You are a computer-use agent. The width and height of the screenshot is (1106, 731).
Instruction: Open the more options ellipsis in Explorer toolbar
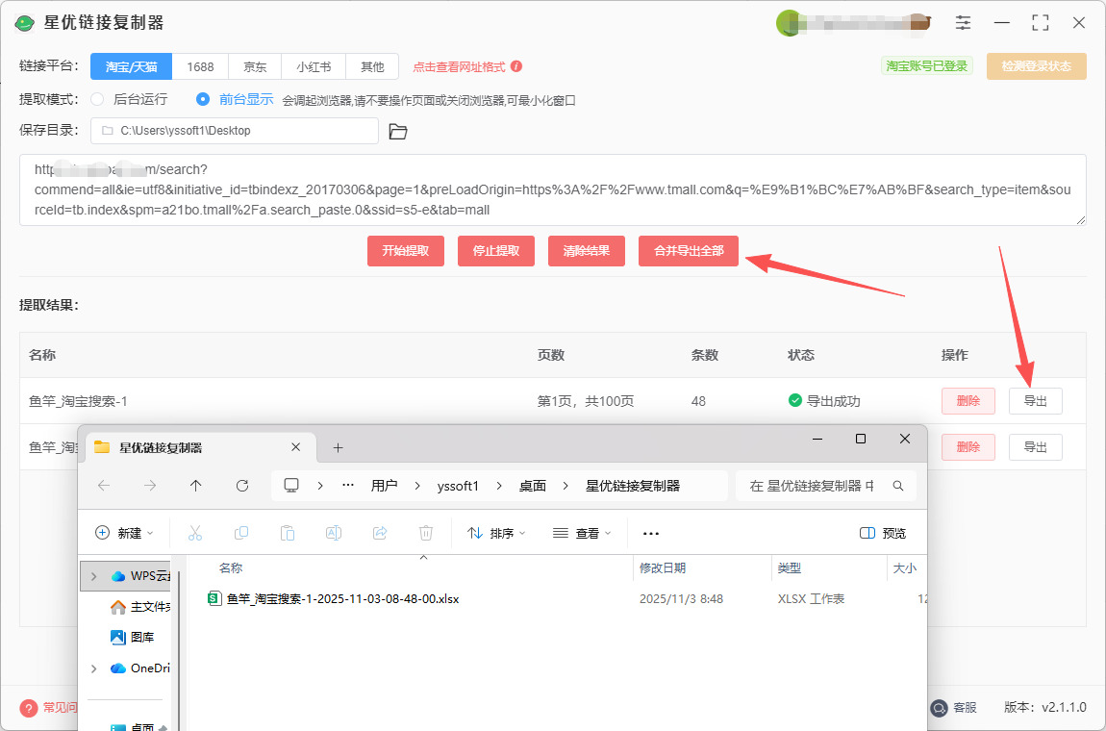[x=651, y=534]
